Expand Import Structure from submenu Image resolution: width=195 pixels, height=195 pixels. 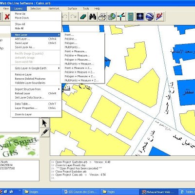coord(36,89)
